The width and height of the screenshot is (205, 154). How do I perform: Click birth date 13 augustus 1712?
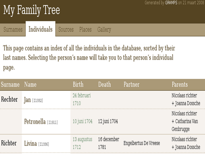click(82, 143)
